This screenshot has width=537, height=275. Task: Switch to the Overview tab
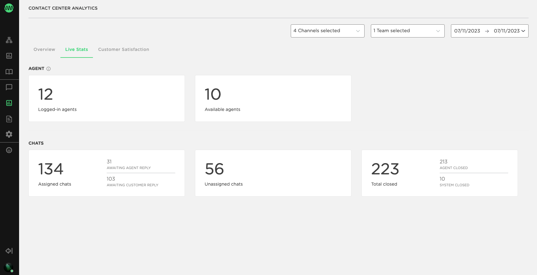click(44, 49)
